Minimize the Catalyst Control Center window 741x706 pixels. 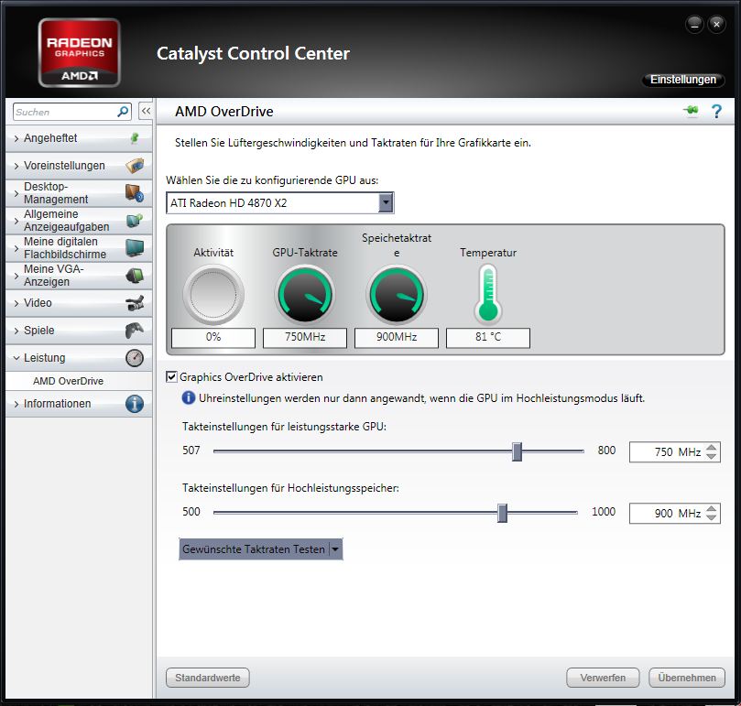tap(694, 24)
